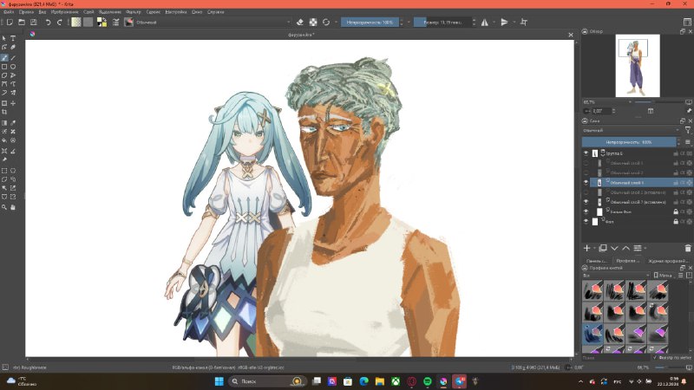Click the brush size slider
Image resolution: width=694 pixels, height=390 pixels.
click(442, 23)
